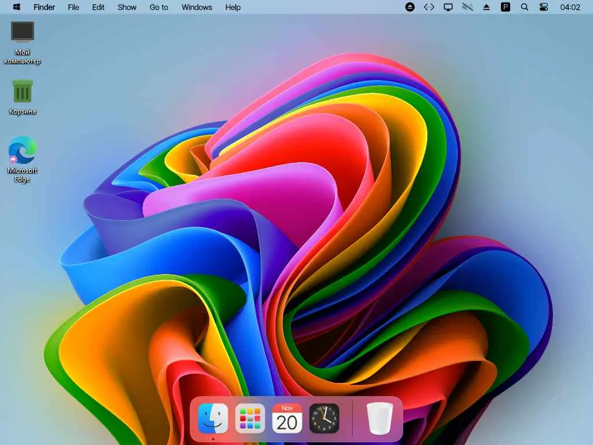Select the Корзина desktop icon
The width and height of the screenshot is (593, 445).
click(x=23, y=97)
